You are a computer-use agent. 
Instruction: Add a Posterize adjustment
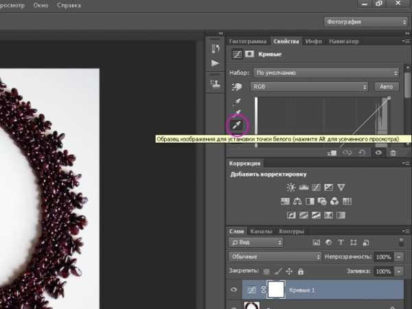[304, 215]
